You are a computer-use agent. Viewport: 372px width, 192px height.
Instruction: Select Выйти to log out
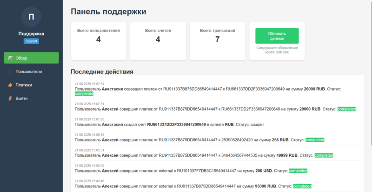(x=31, y=98)
